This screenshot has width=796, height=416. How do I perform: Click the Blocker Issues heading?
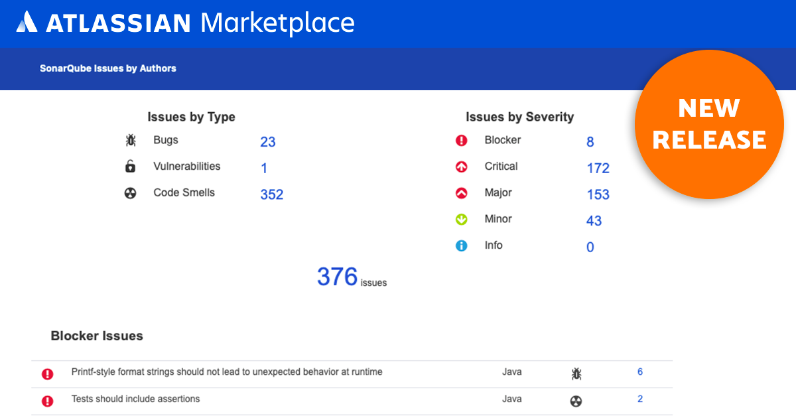tap(97, 336)
